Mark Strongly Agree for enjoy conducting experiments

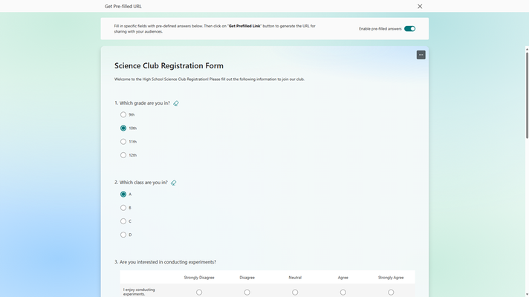[x=391, y=293]
